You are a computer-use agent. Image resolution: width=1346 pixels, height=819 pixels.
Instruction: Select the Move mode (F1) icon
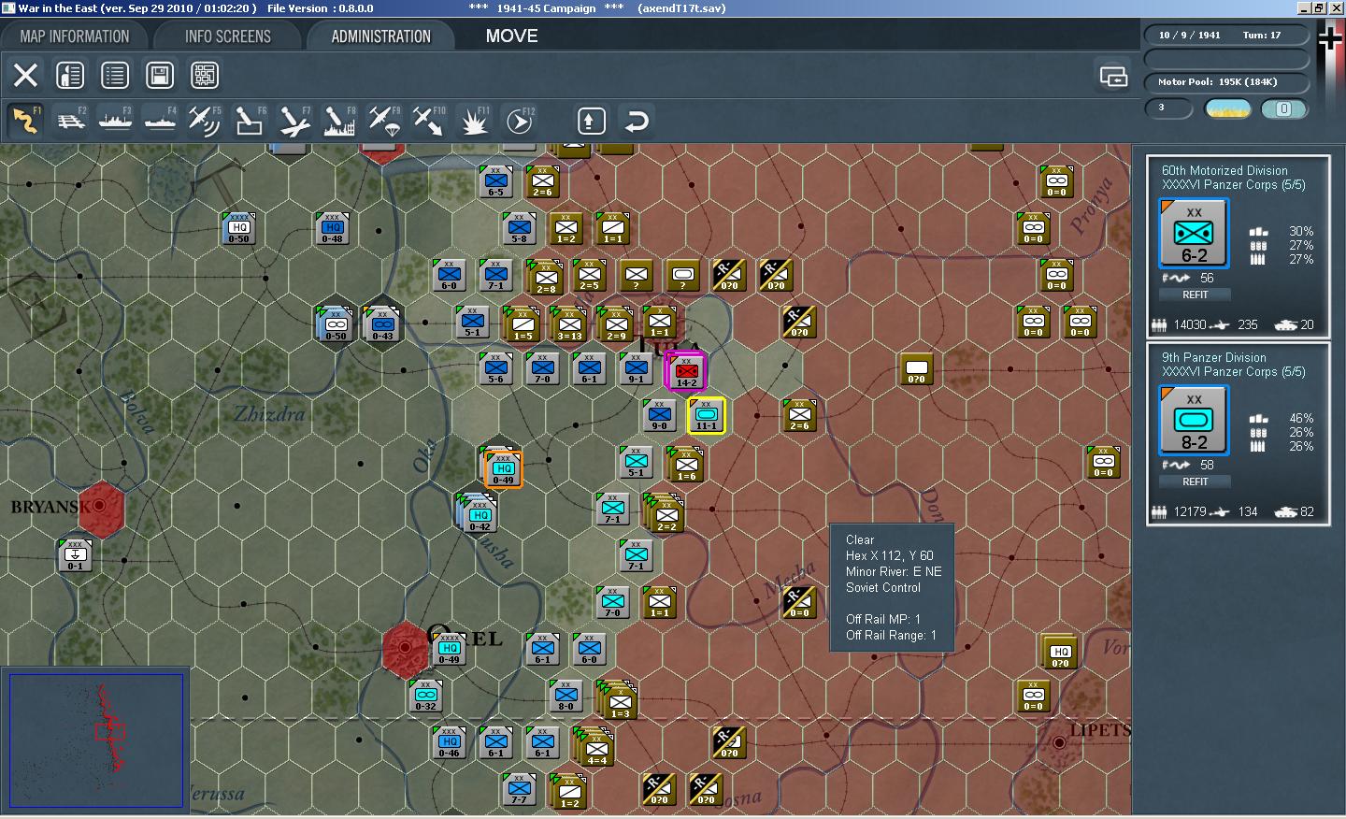click(x=25, y=121)
